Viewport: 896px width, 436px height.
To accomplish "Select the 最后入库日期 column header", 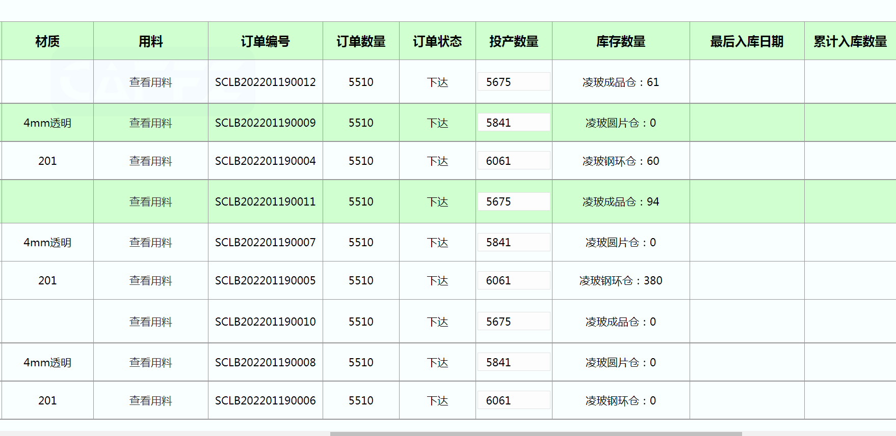I will [747, 41].
